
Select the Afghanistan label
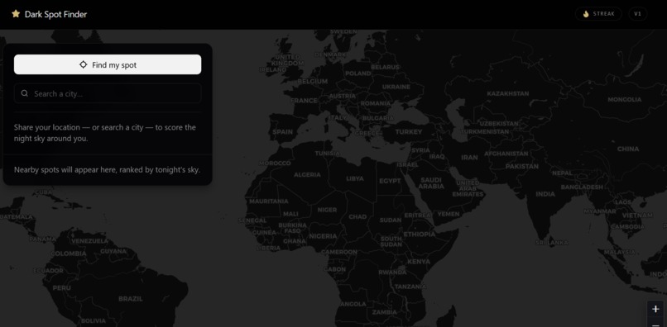tap(506, 154)
